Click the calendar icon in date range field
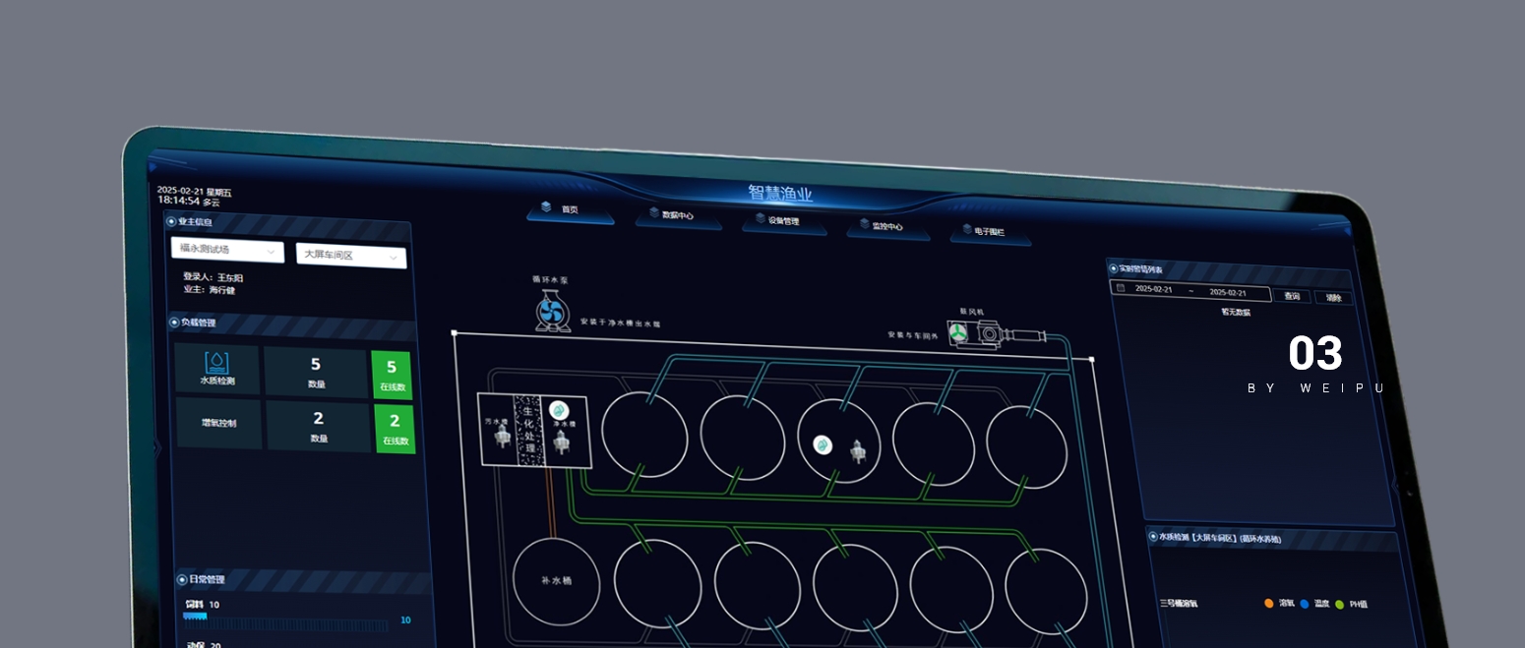 click(x=1121, y=288)
